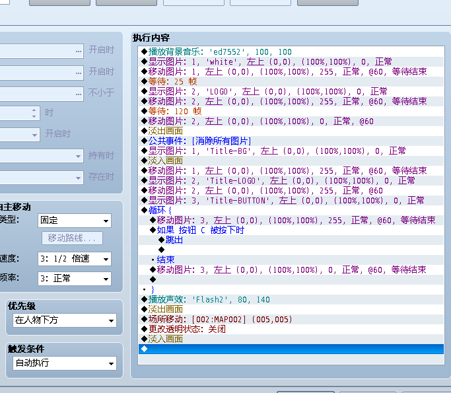This screenshot has width=451, height=393.
Task: Select 移动图片 2 line ending 0, 正常, @60
Action: [x=291, y=121]
